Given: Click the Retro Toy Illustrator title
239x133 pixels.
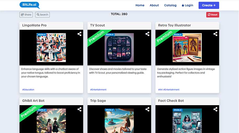Looking at the screenshot, I should (174, 25).
